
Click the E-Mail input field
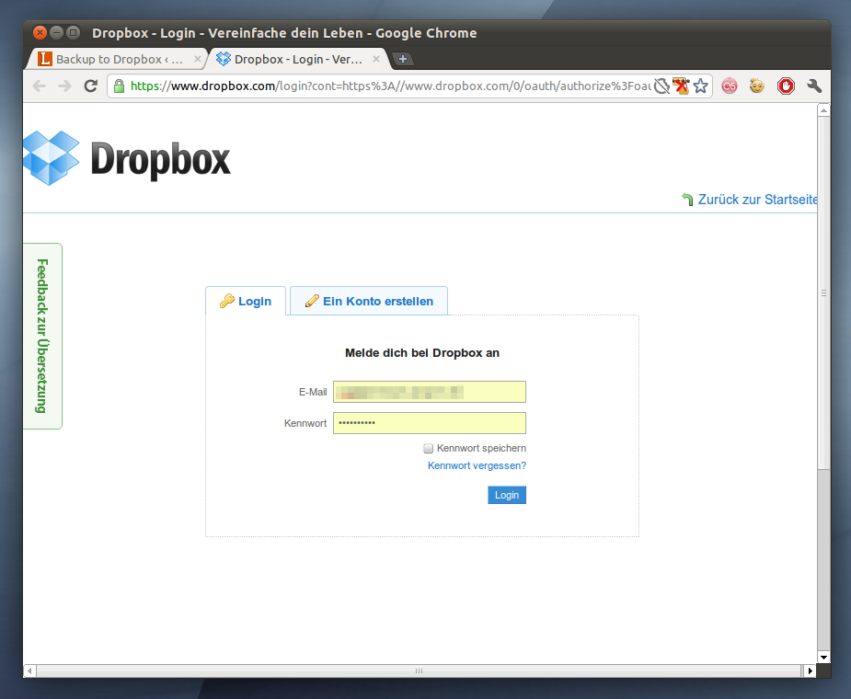430,392
